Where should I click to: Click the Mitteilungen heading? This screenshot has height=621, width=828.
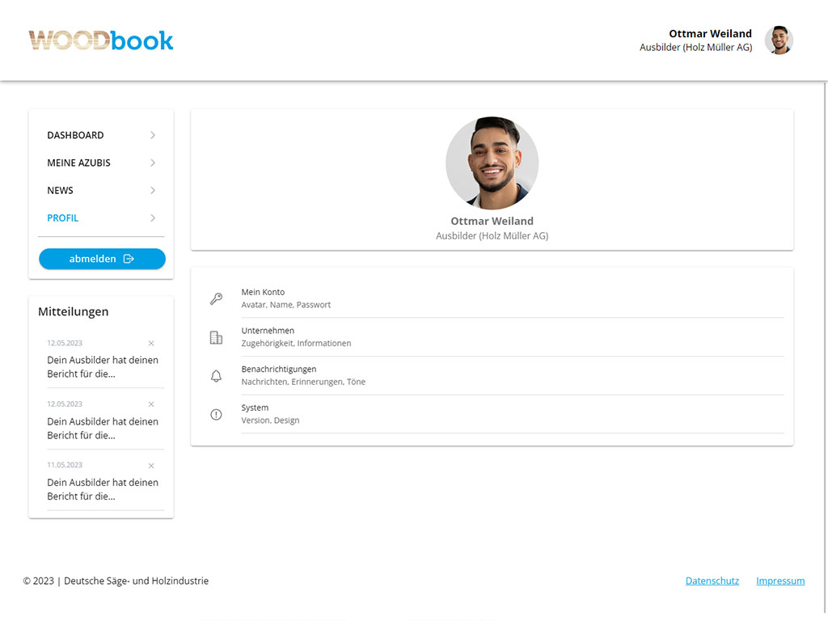(x=74, y=311)
